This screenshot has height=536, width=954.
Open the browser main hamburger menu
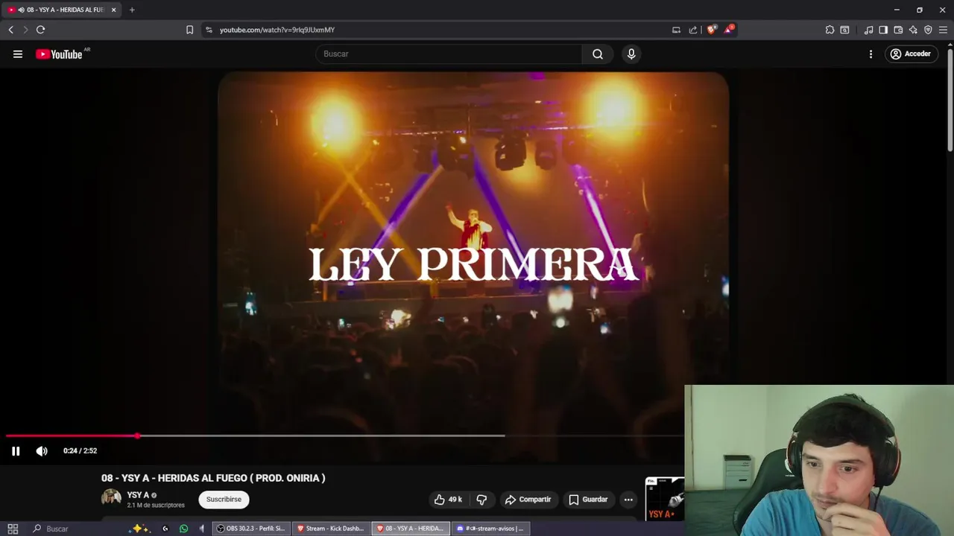943,30
